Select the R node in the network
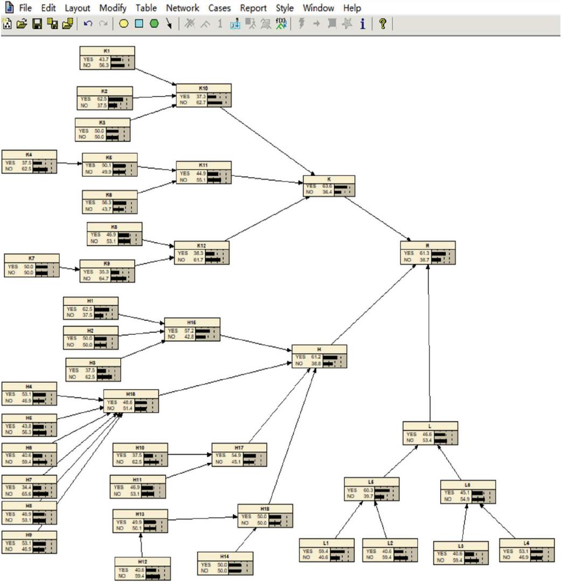Viewport: 563px width, 584px height. (428, 245)
